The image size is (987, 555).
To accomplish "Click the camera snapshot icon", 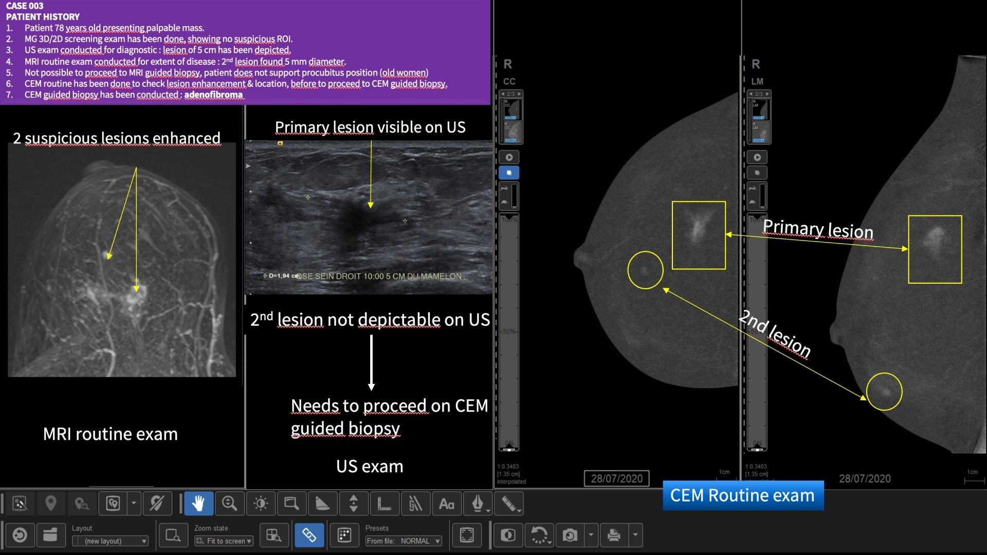I will [x=570, y=535].
